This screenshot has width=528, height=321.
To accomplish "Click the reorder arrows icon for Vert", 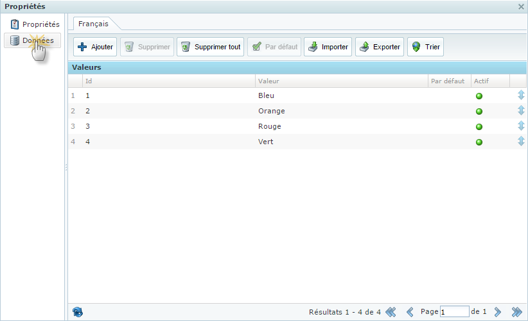I will point(521,141).
